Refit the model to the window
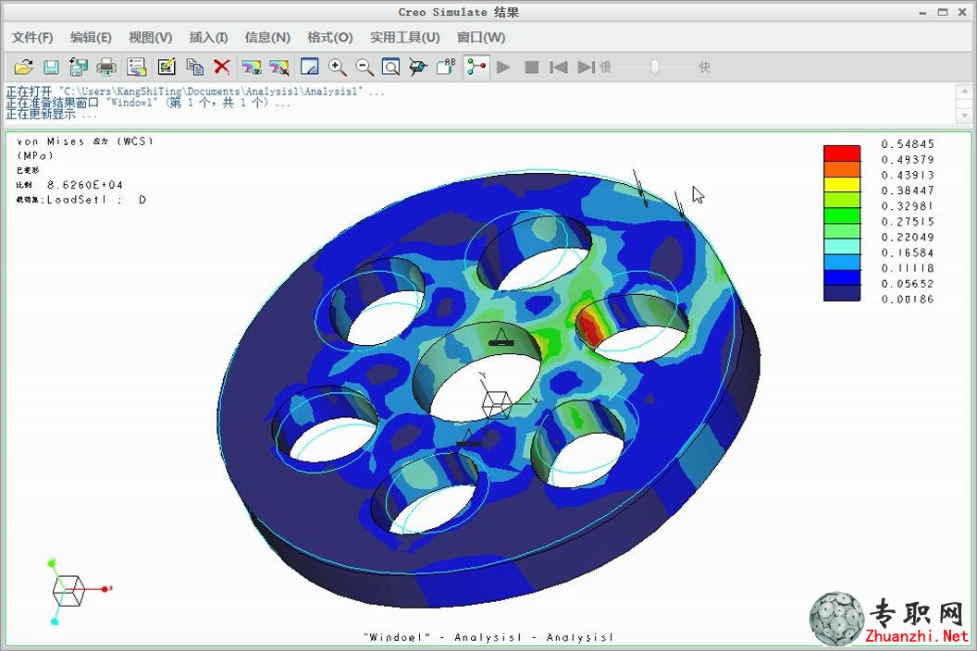 [390, 67]
